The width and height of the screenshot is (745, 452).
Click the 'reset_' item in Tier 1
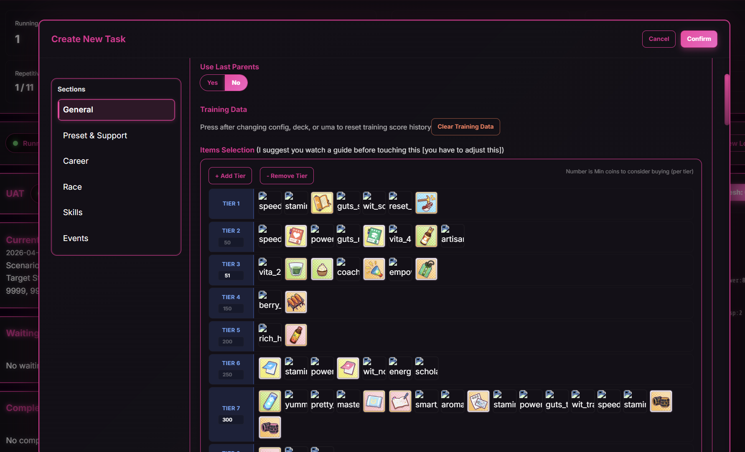pyautogui.click(x=400, y=203)
